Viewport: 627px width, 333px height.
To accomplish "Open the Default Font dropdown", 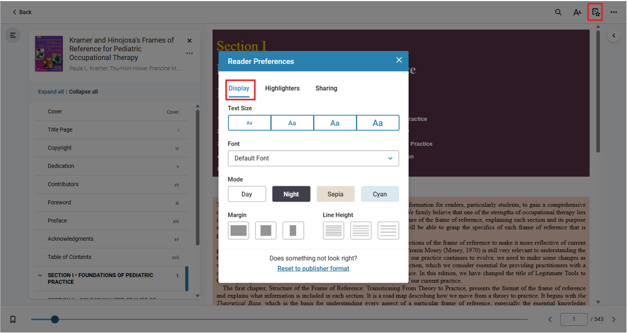I will coord(314,158).
